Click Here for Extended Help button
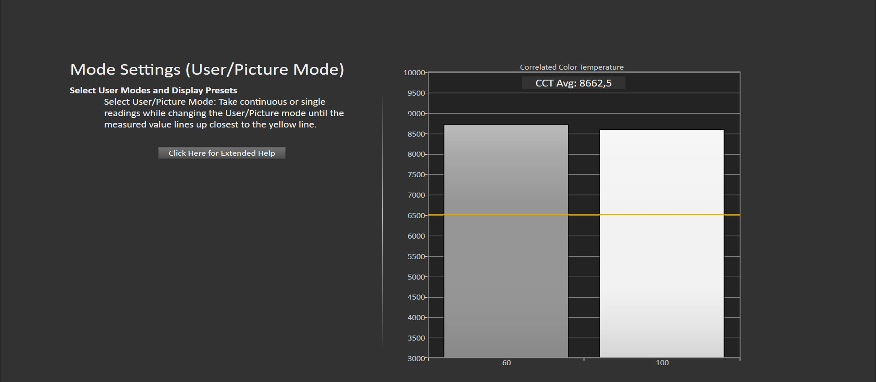The width and height of the screenshot is (876, 382). pos(222,153)
